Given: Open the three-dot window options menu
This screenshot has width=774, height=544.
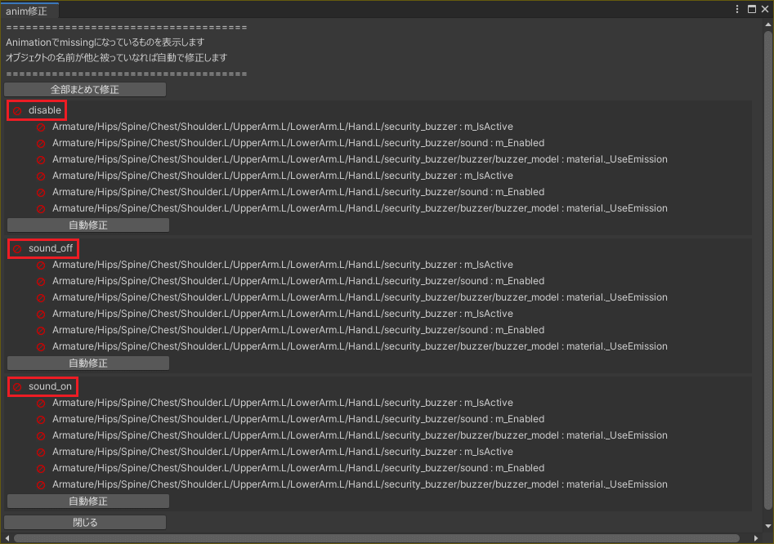Looking at the screenshot, I should pos(737,9).
